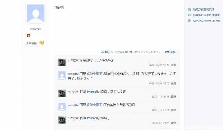The width and height of the screenshot is (223, 130).
Task: Open 贴吧页面意见反馈 sidebar icon
Action: tap(189, 9)
